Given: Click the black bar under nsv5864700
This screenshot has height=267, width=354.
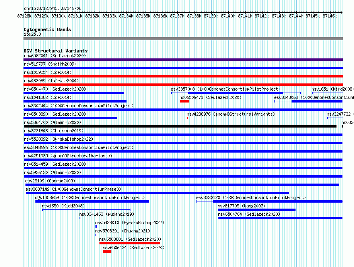Looking at the screenshot, I should click(x=180, y=126).
